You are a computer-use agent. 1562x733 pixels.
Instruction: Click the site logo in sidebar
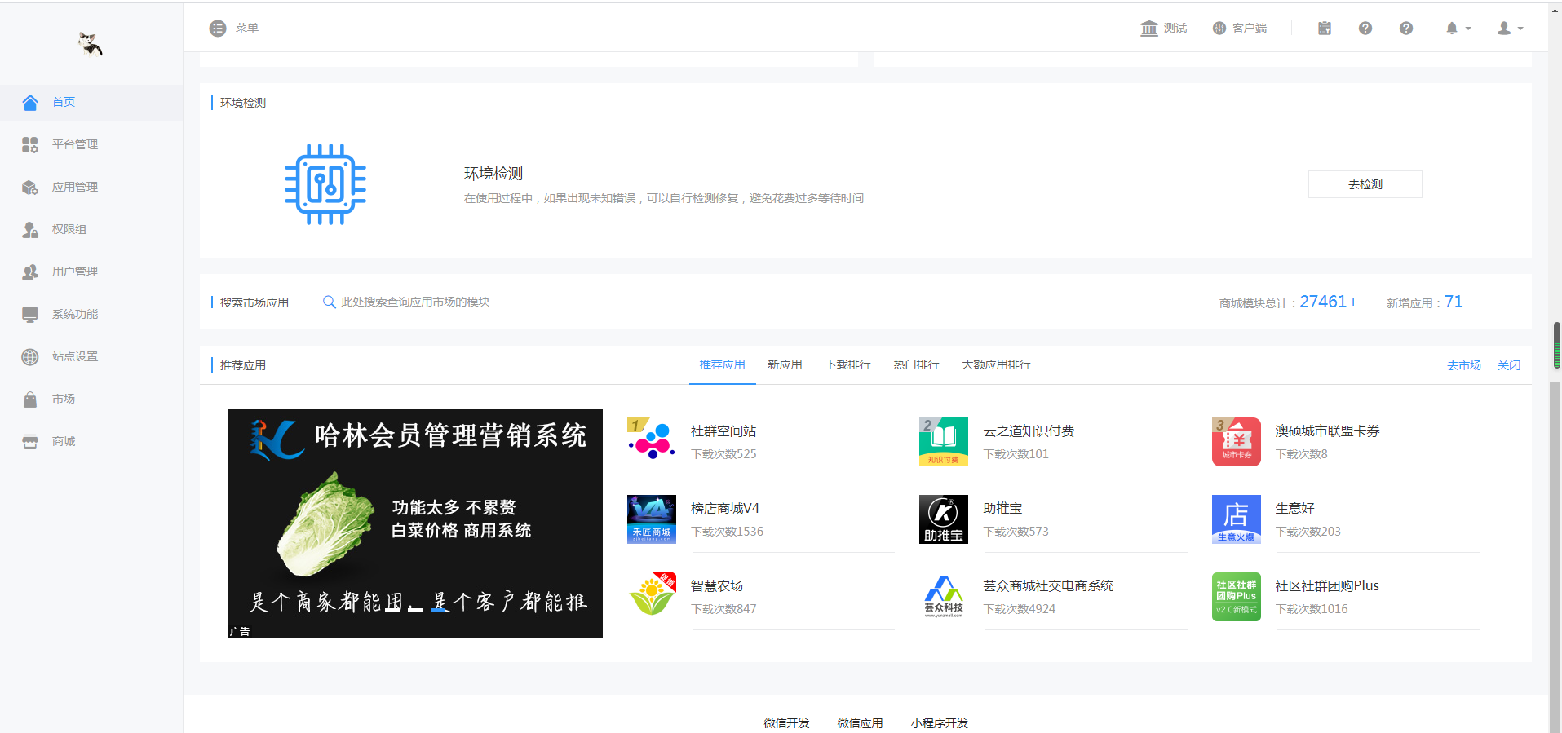coord(91,44)
